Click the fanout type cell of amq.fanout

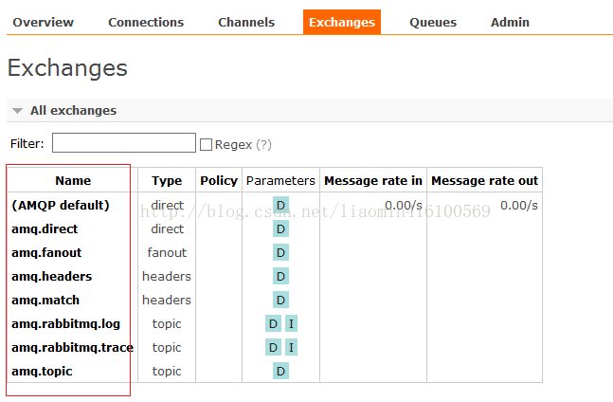pos(167,252)
